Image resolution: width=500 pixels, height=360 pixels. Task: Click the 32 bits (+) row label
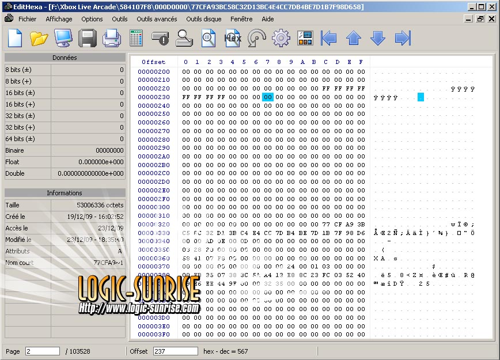click(20, 127)
